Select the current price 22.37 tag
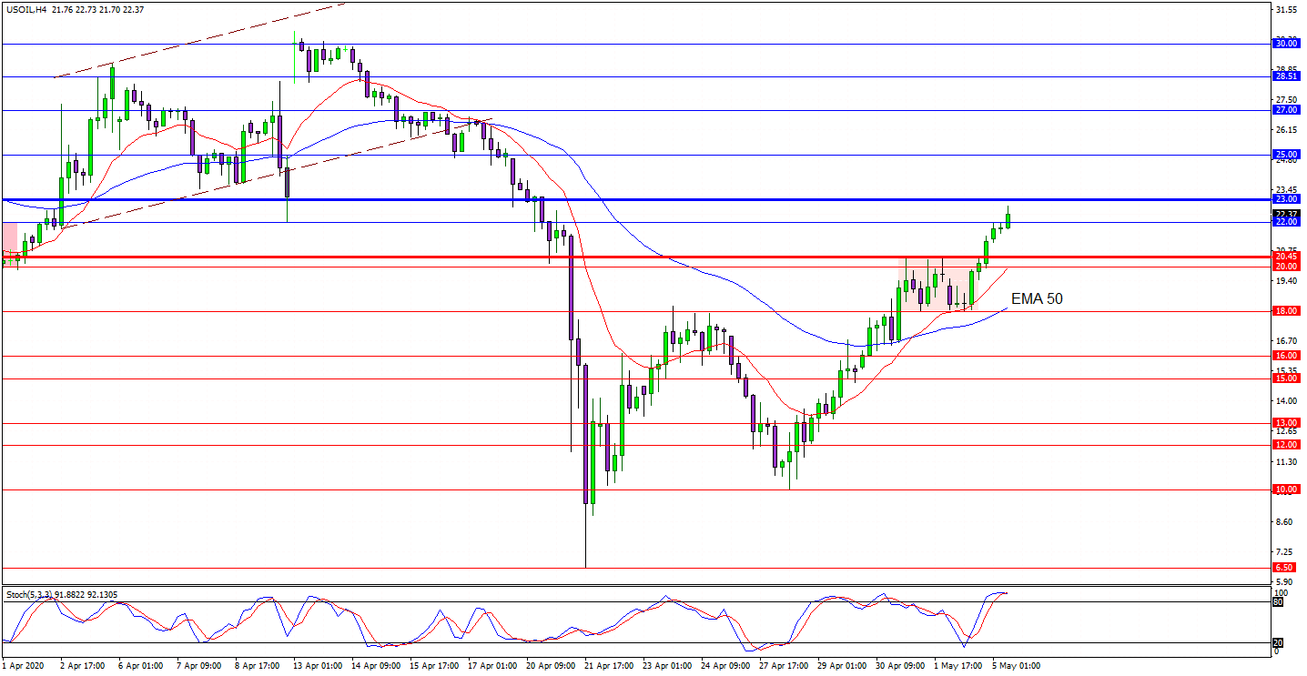 [1286, 215]
